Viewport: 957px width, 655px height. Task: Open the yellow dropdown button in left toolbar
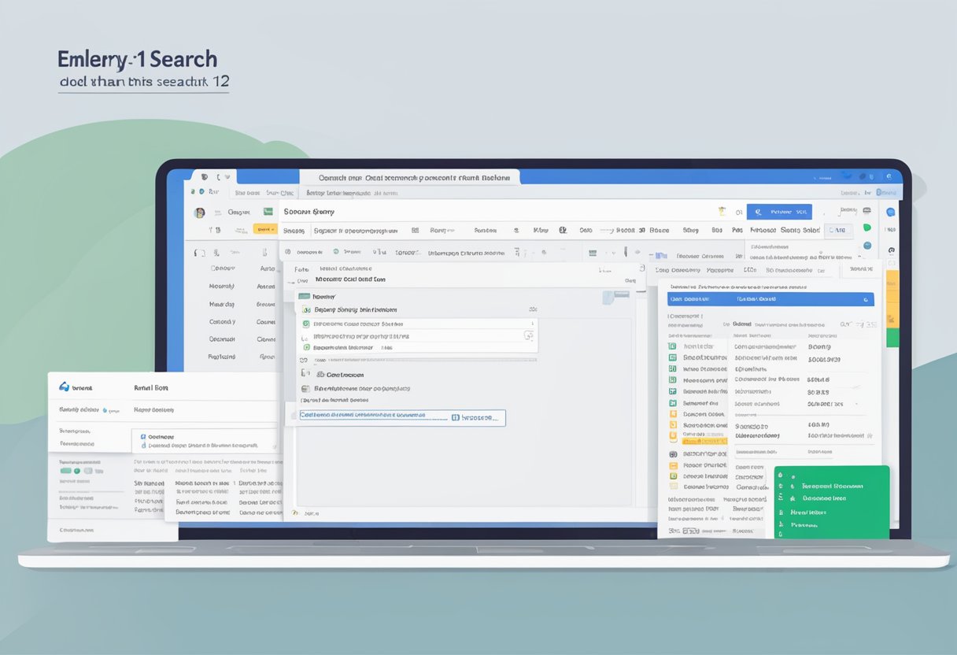coord(265,230)
